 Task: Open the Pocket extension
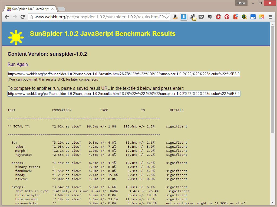[x=201, y=17]
